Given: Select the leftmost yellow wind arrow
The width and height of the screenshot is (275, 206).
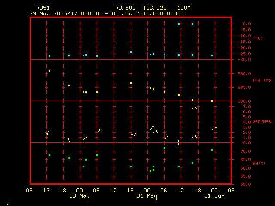Looking at the screenshot, I should click(48, 132).
